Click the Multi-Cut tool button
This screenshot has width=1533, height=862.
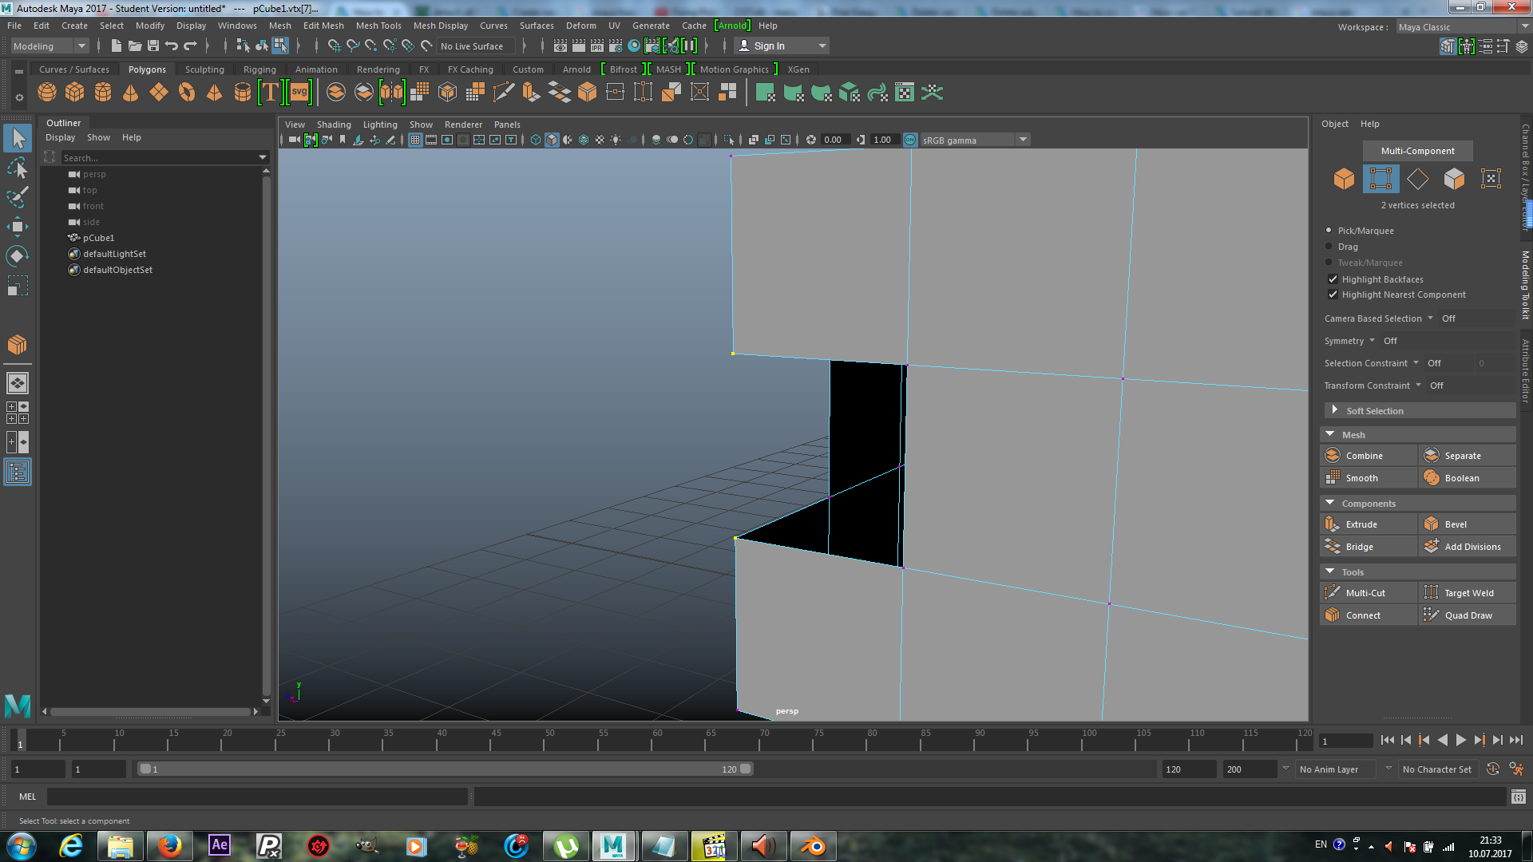tap(1369, 593)
